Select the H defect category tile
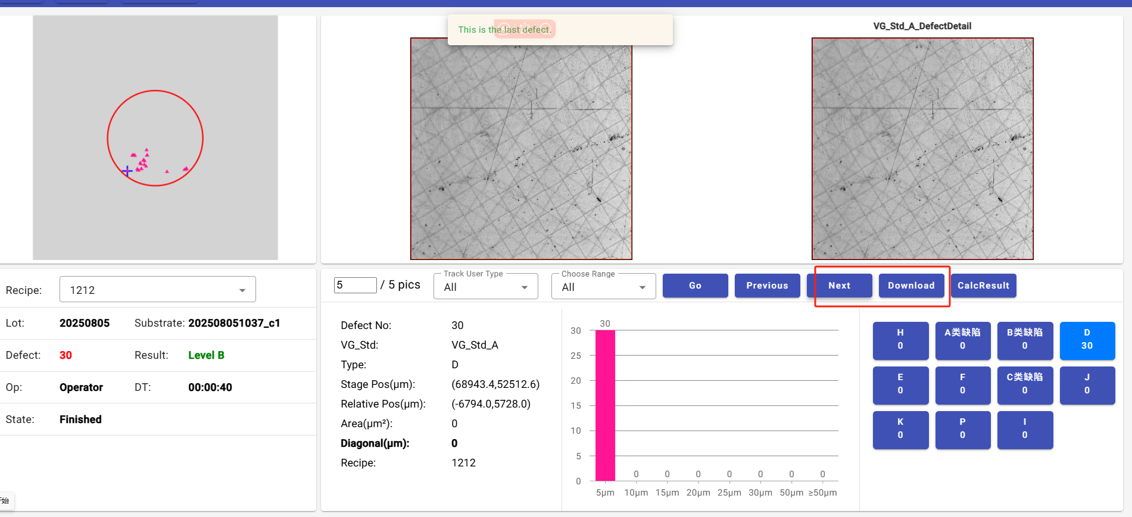This screenshot has width=1132, height=517. tap(900, 340)
